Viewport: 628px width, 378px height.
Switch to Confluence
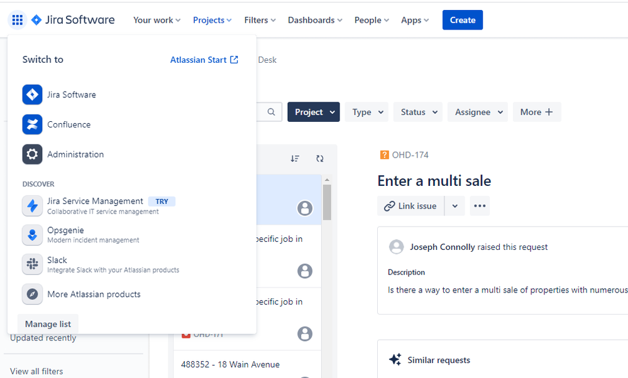coord(57,124)
